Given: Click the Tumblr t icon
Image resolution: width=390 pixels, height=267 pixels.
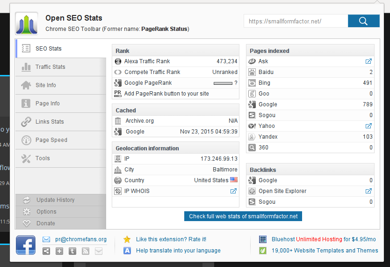Looking at the screenshot, I should pyautogui.click(x=72, y=251).
